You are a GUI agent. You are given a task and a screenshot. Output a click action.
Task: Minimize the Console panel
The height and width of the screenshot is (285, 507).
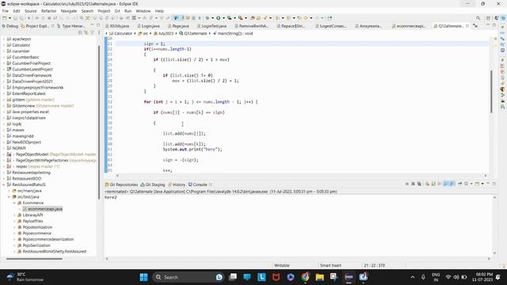(488, 184)
